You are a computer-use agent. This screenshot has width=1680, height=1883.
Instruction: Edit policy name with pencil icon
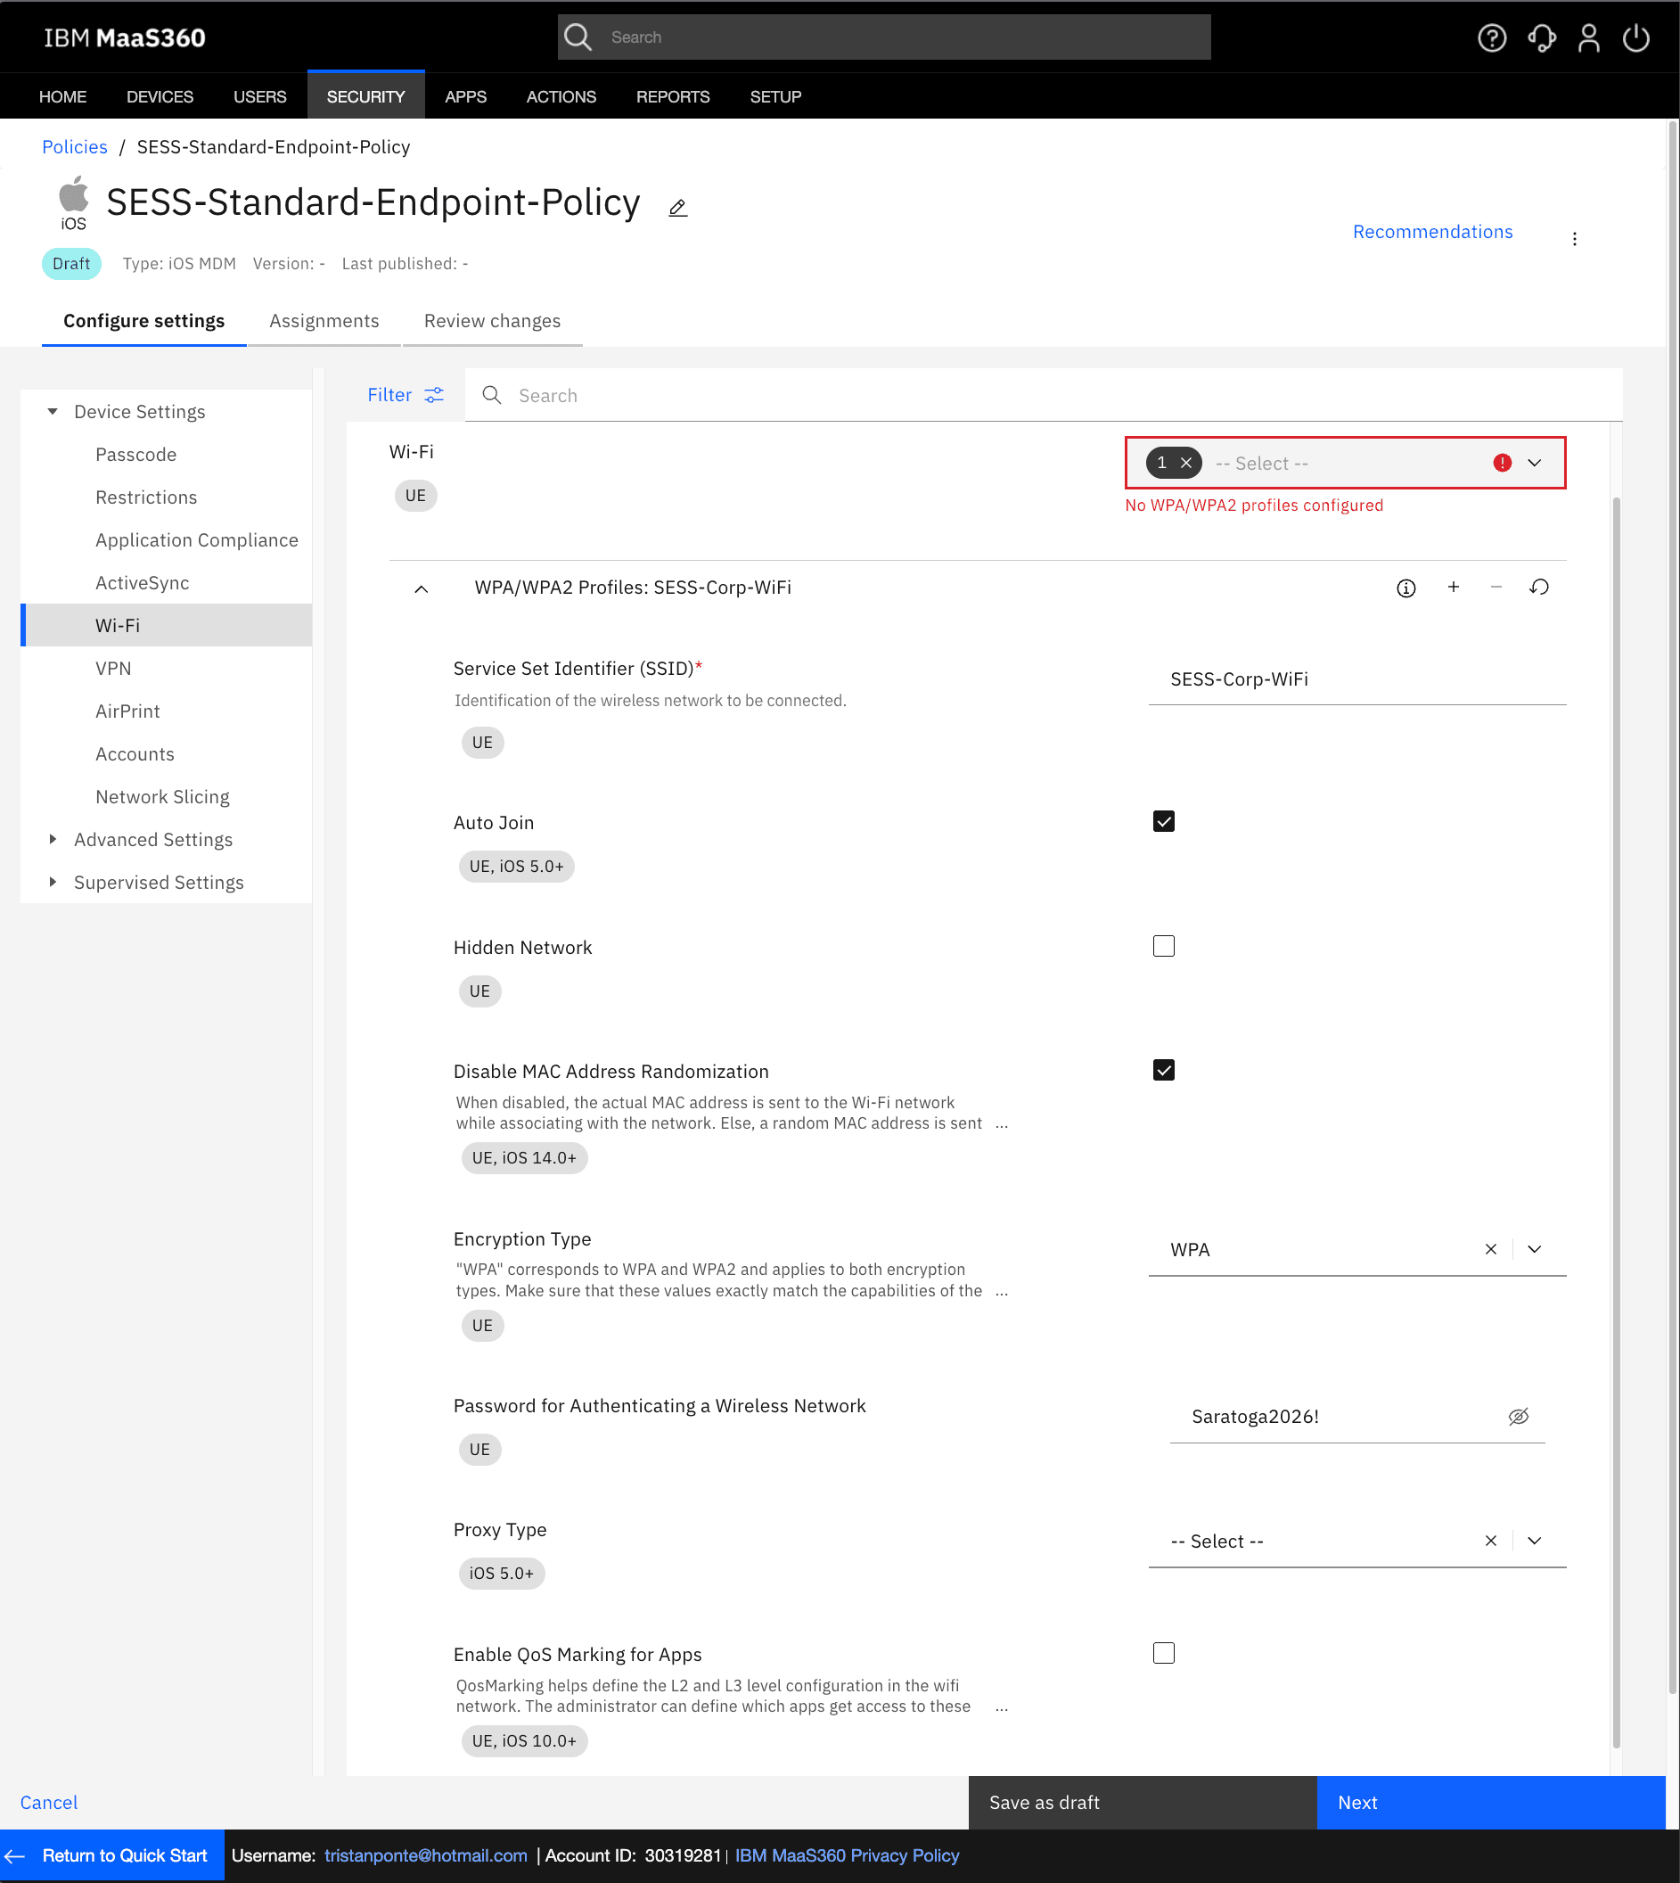(x=677, y=208)
